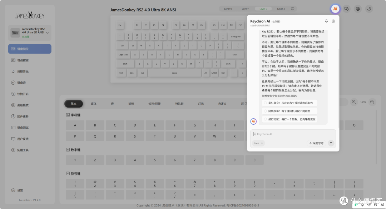Choose number keycode 5 in 数字键
This screenshot has width=386, height=209.
(x=155, y=160)
